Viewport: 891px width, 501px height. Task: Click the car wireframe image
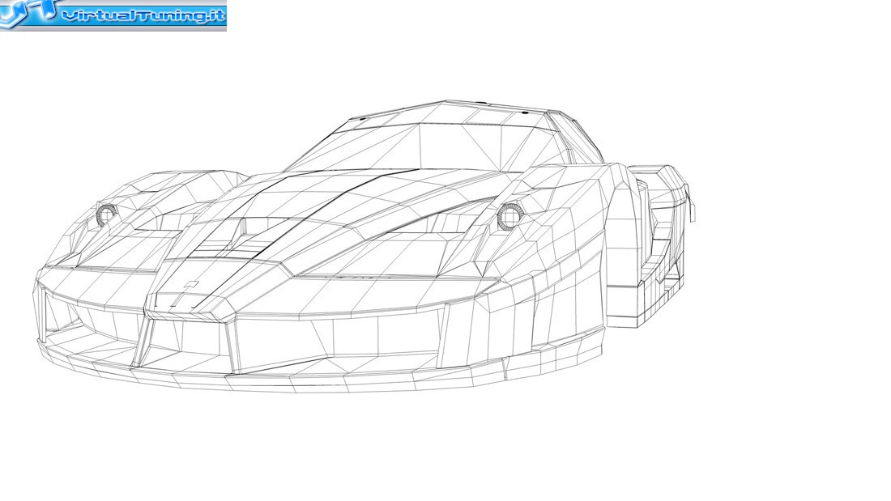(x=364, y=246)
